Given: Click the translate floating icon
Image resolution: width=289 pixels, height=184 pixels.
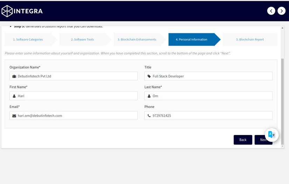Looking at the screenshot, I should point(272,135).
